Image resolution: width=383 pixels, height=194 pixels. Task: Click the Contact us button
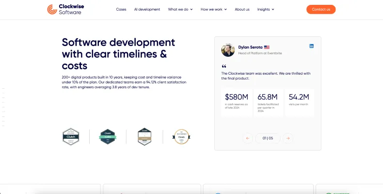pyautogui.click(x=321, y=9)
